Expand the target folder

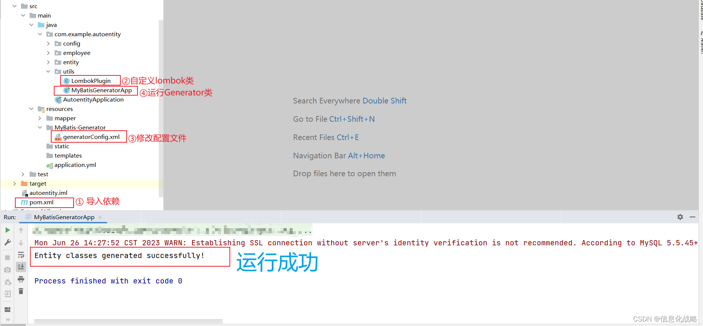15,183
